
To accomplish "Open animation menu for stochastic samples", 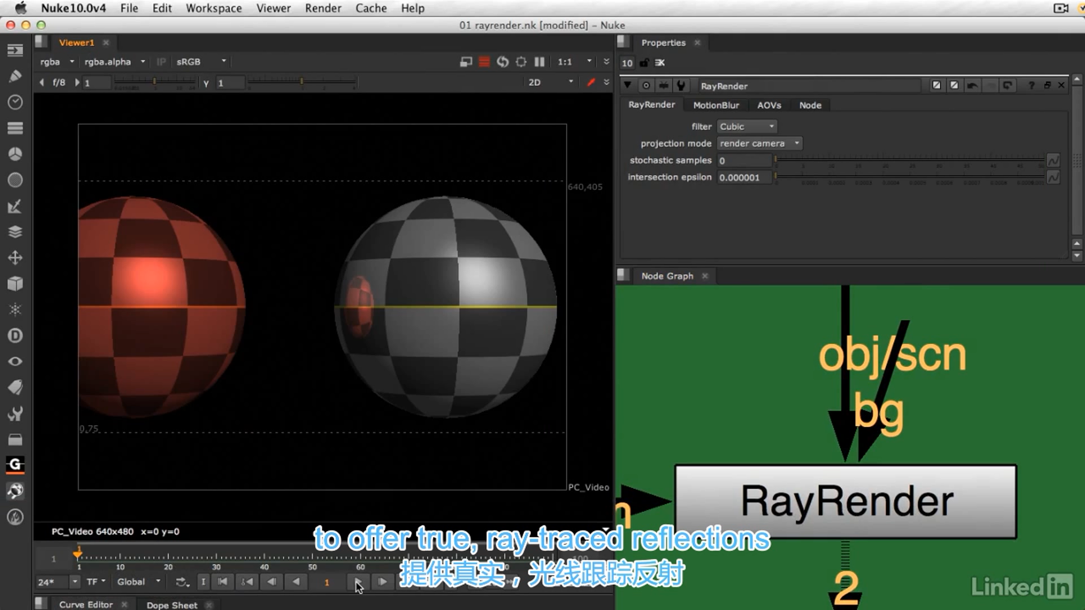I will (x=1053, y=160).
